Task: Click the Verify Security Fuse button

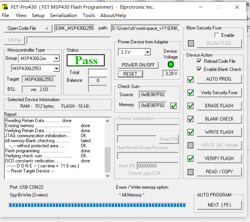Action: [219, 93]
